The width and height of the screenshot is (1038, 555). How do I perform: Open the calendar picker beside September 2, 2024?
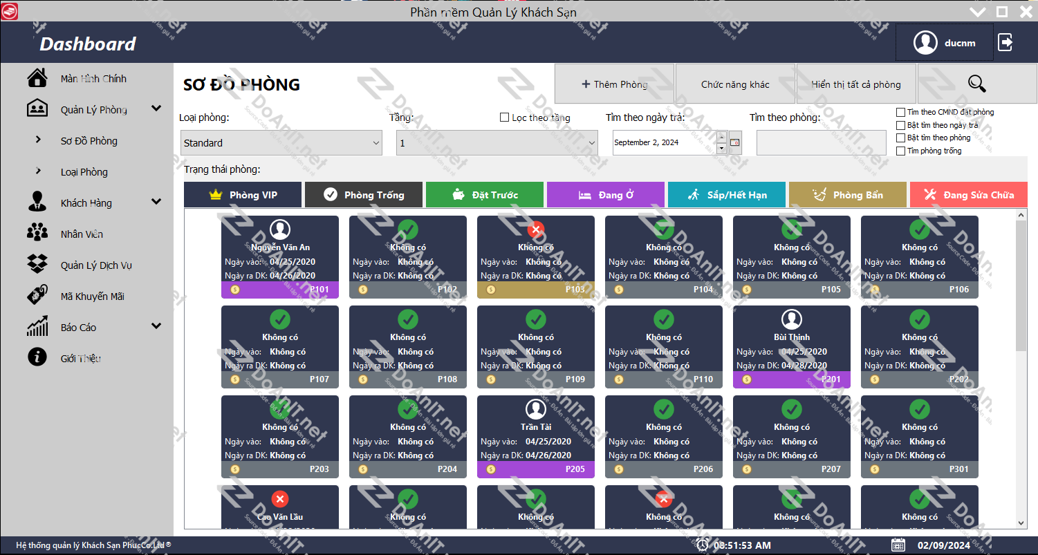tap(735, 142)
